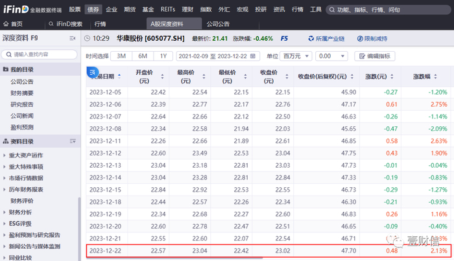454x261 pixels.
Task: Click the 我的目录 folder icon
Action: tap(5, 69)
